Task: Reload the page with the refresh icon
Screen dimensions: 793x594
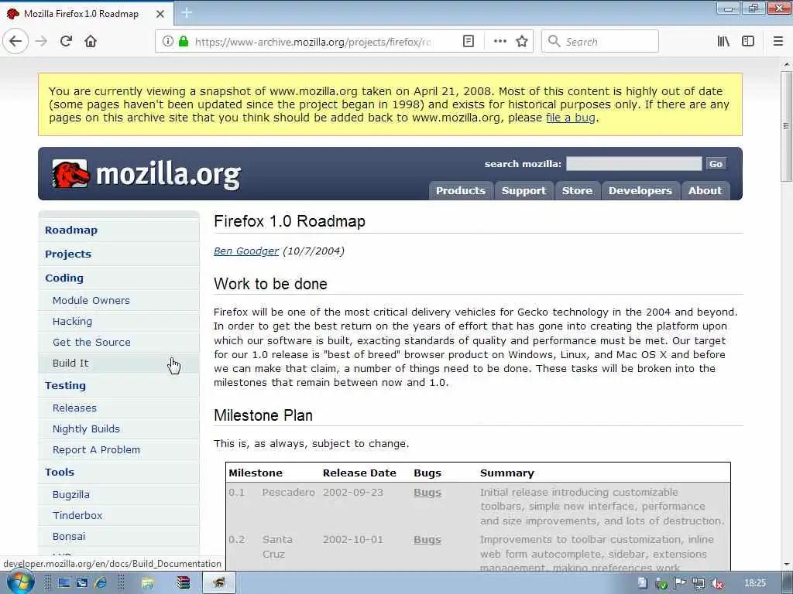Action: (x=67, y=42)
